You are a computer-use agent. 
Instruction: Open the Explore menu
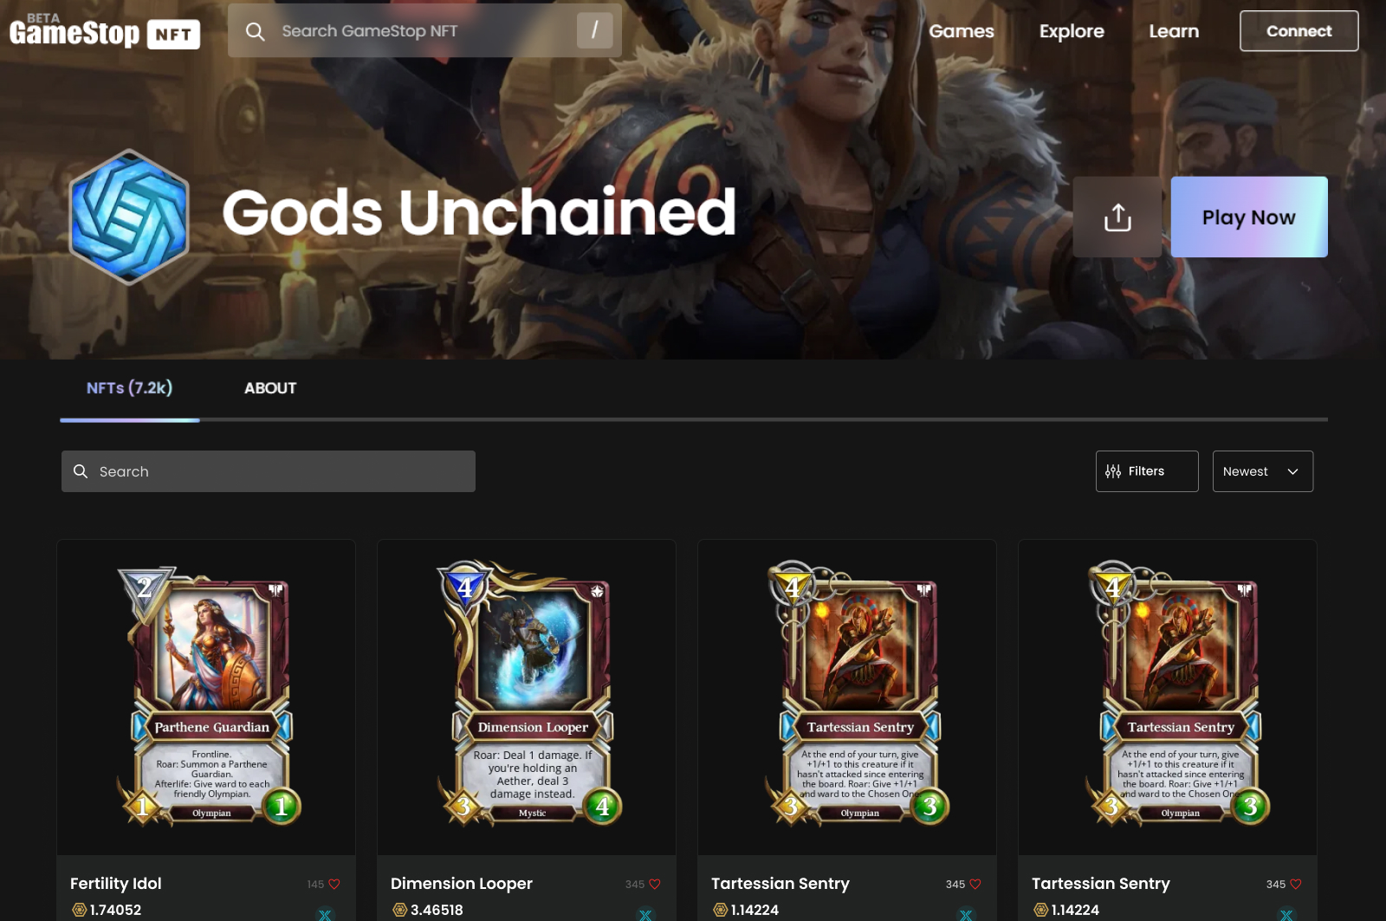coord(1072,31)
